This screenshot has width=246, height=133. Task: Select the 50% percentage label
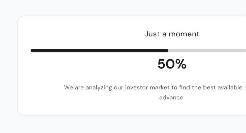[172, 64]
